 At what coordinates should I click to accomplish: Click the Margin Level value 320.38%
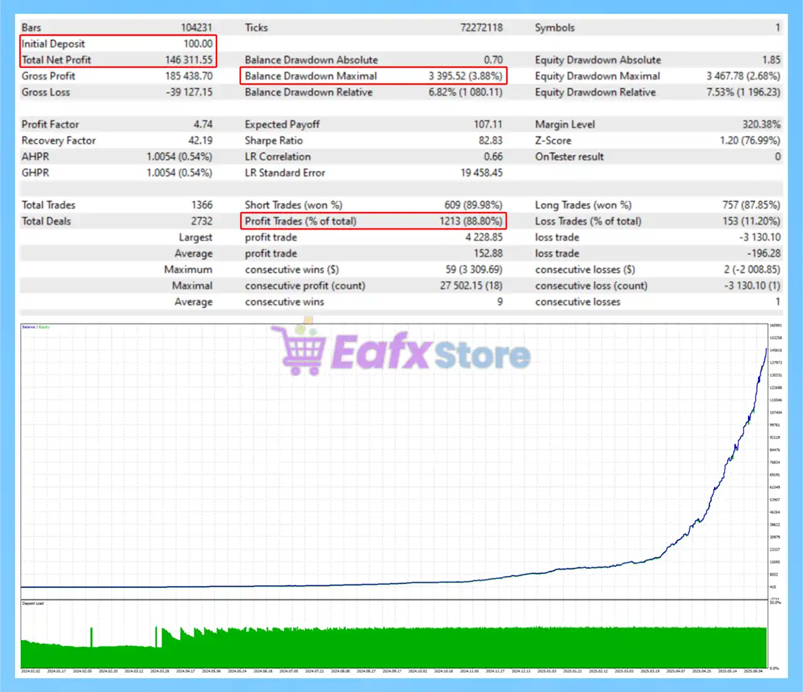tap(762, 124)
